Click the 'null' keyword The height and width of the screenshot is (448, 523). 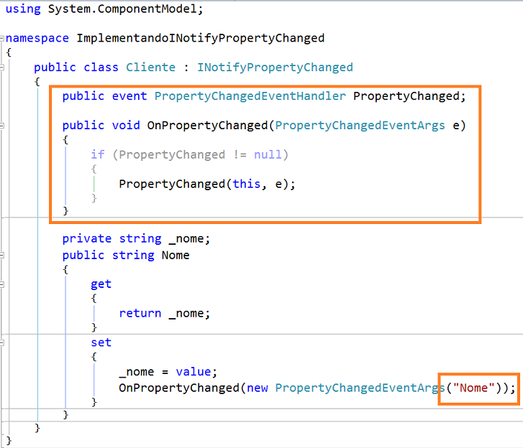[x=268, y=155]
